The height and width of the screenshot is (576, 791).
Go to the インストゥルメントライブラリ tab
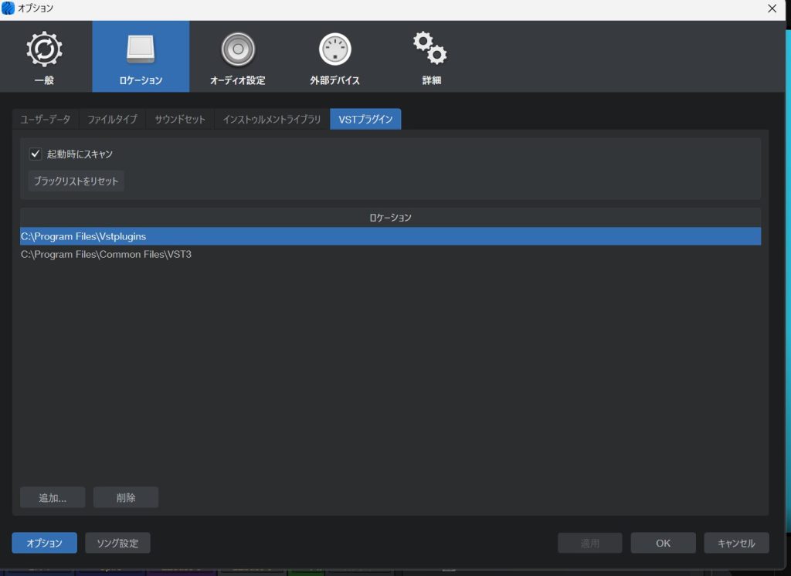point(271,120)
